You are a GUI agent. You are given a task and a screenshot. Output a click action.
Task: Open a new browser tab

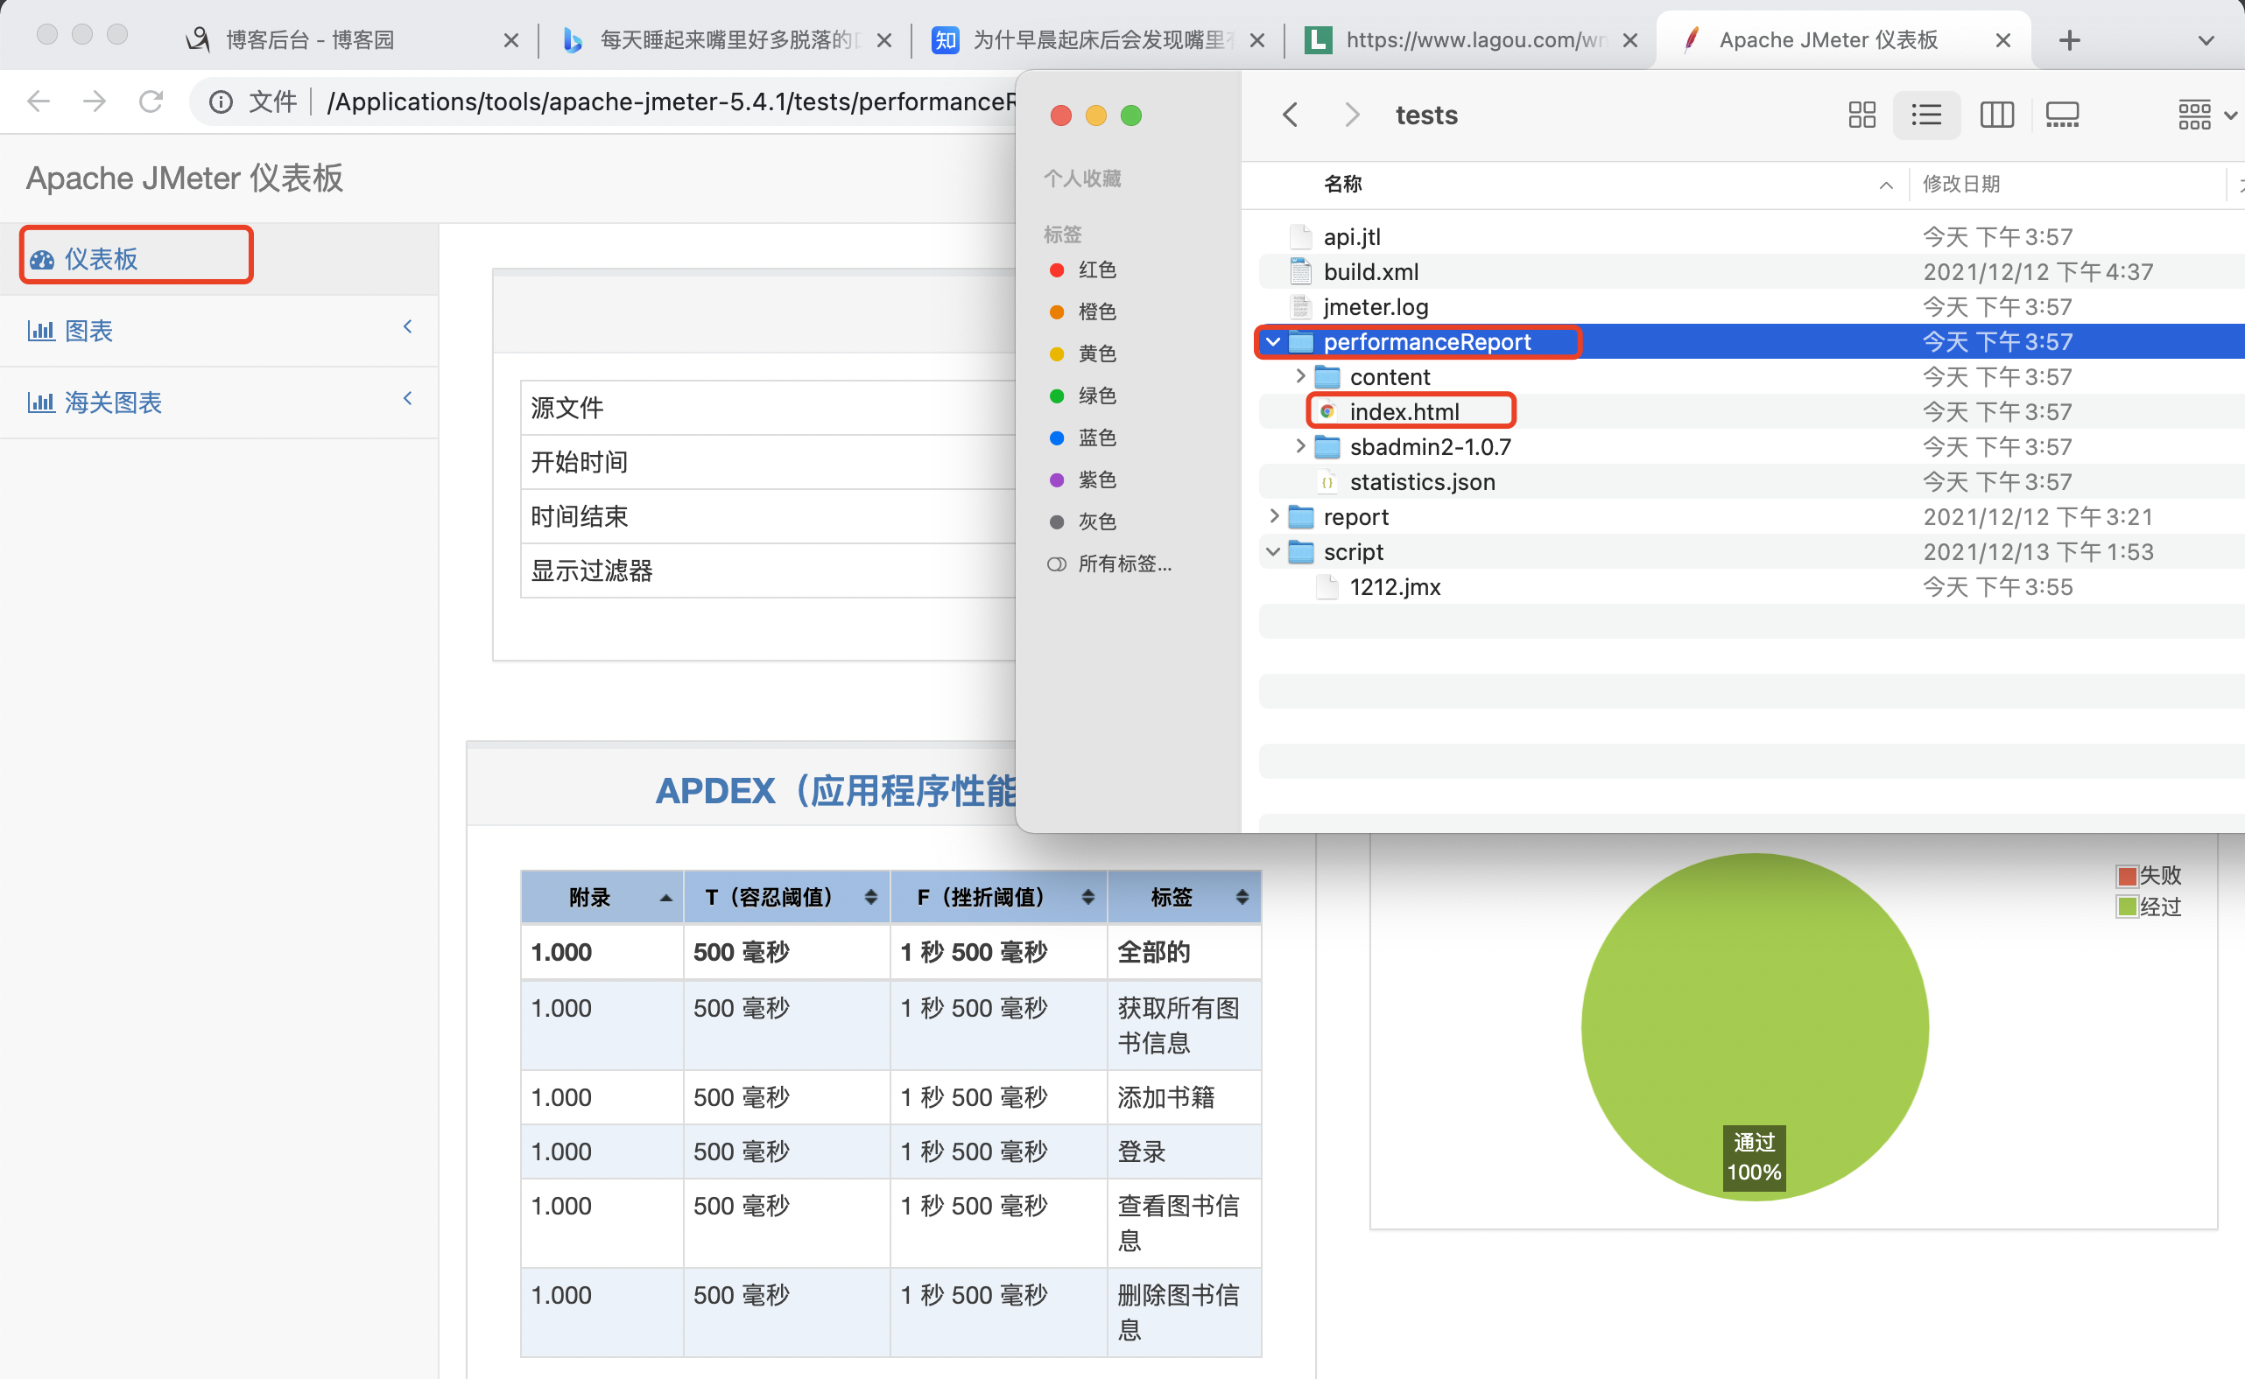pyautogui.click(x=2070, y=40)
